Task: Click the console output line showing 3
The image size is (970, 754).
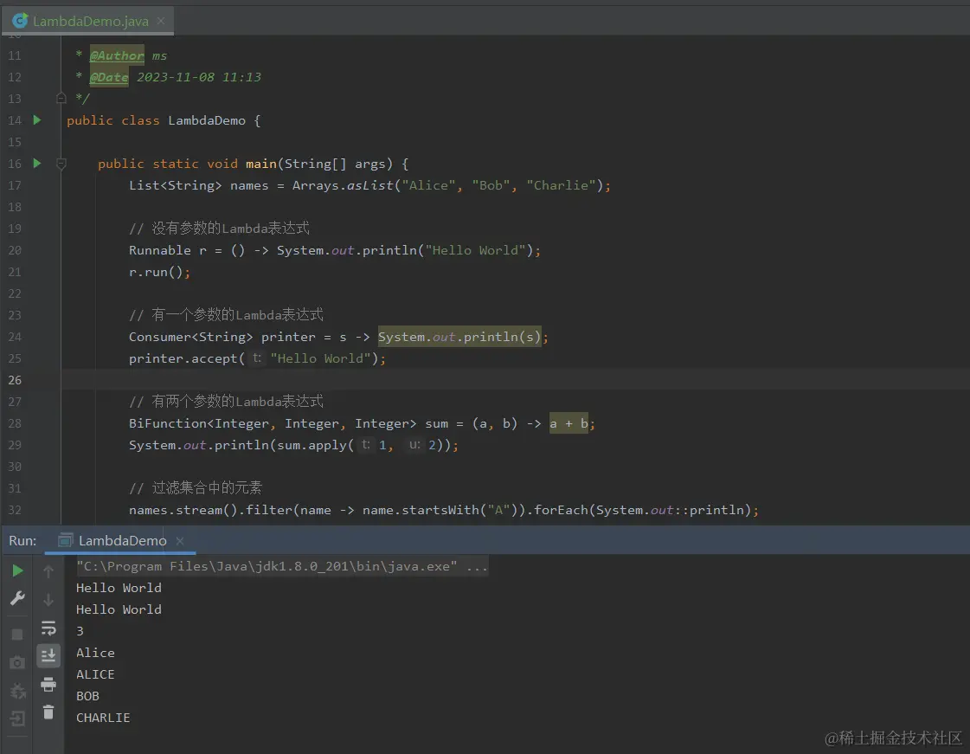Action: click(80, 631)
